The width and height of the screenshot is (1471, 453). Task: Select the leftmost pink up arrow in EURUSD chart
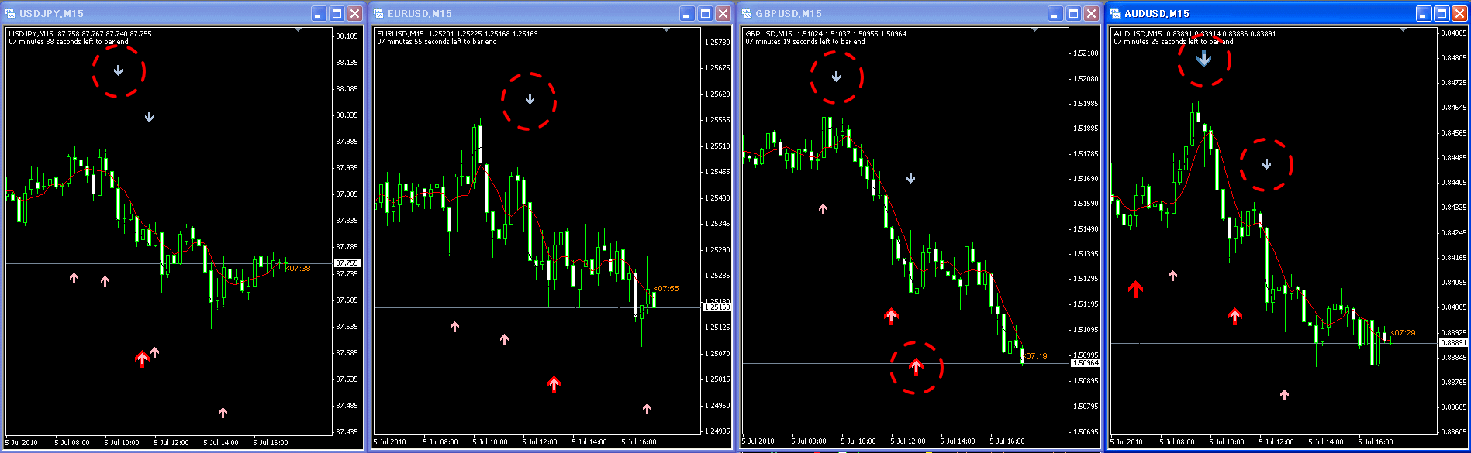pyautogui.click(x=455, y=327)
